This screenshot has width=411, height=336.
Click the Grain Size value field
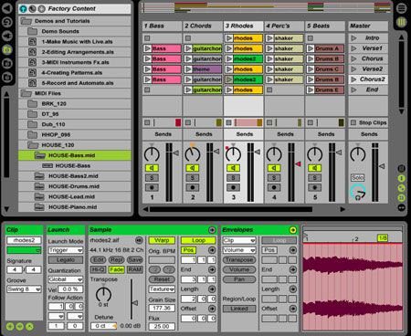[x=162, y=308]
